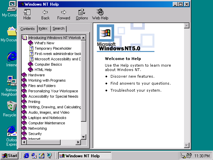This screenshot has width=213, height=160.
Task: Select 'Security' entry text
Action: click(35, 134)
